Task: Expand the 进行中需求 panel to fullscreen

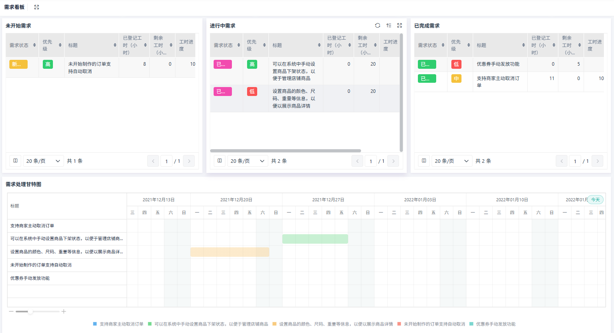Action: 400,25
